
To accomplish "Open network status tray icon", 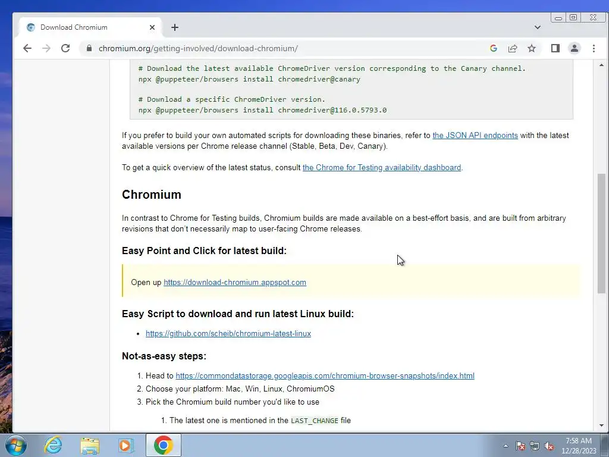I will (535, 446).
